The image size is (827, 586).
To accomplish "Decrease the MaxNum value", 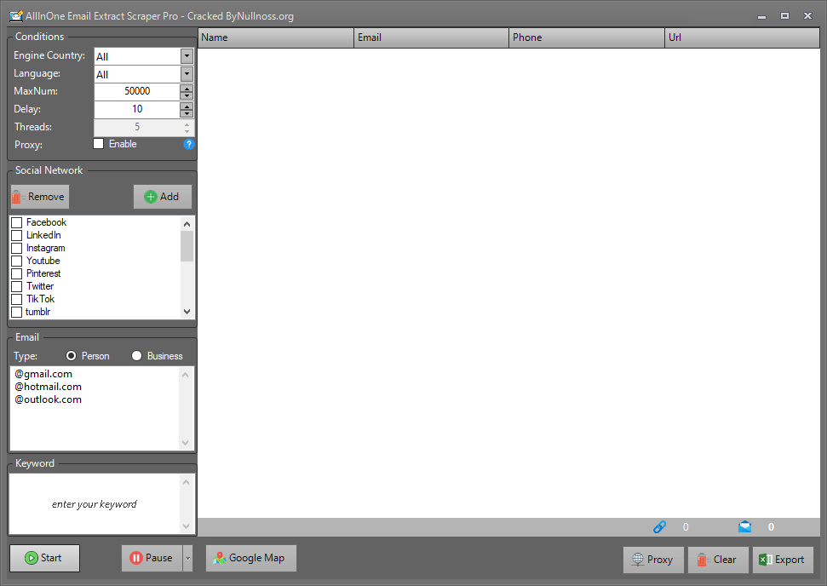I will 187,95.
